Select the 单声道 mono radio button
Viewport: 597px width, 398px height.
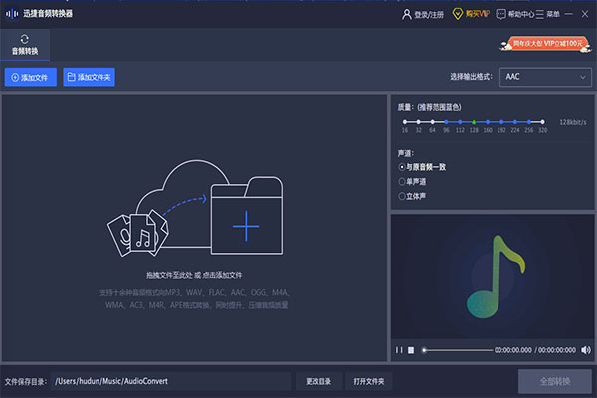pyautogui.click(x=402, y=182)
